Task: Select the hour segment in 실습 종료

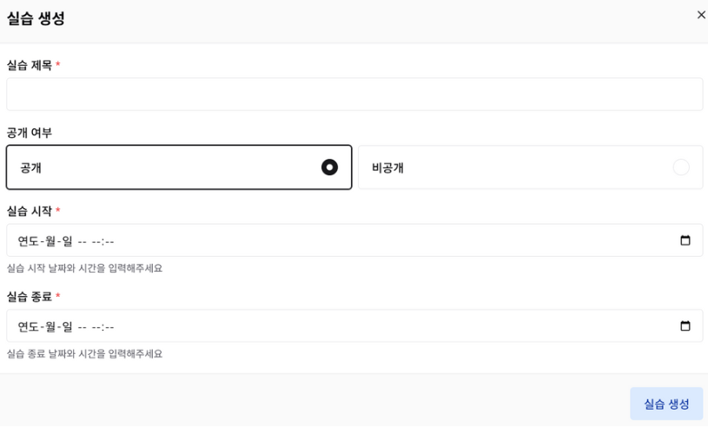Action: [96, 327]
